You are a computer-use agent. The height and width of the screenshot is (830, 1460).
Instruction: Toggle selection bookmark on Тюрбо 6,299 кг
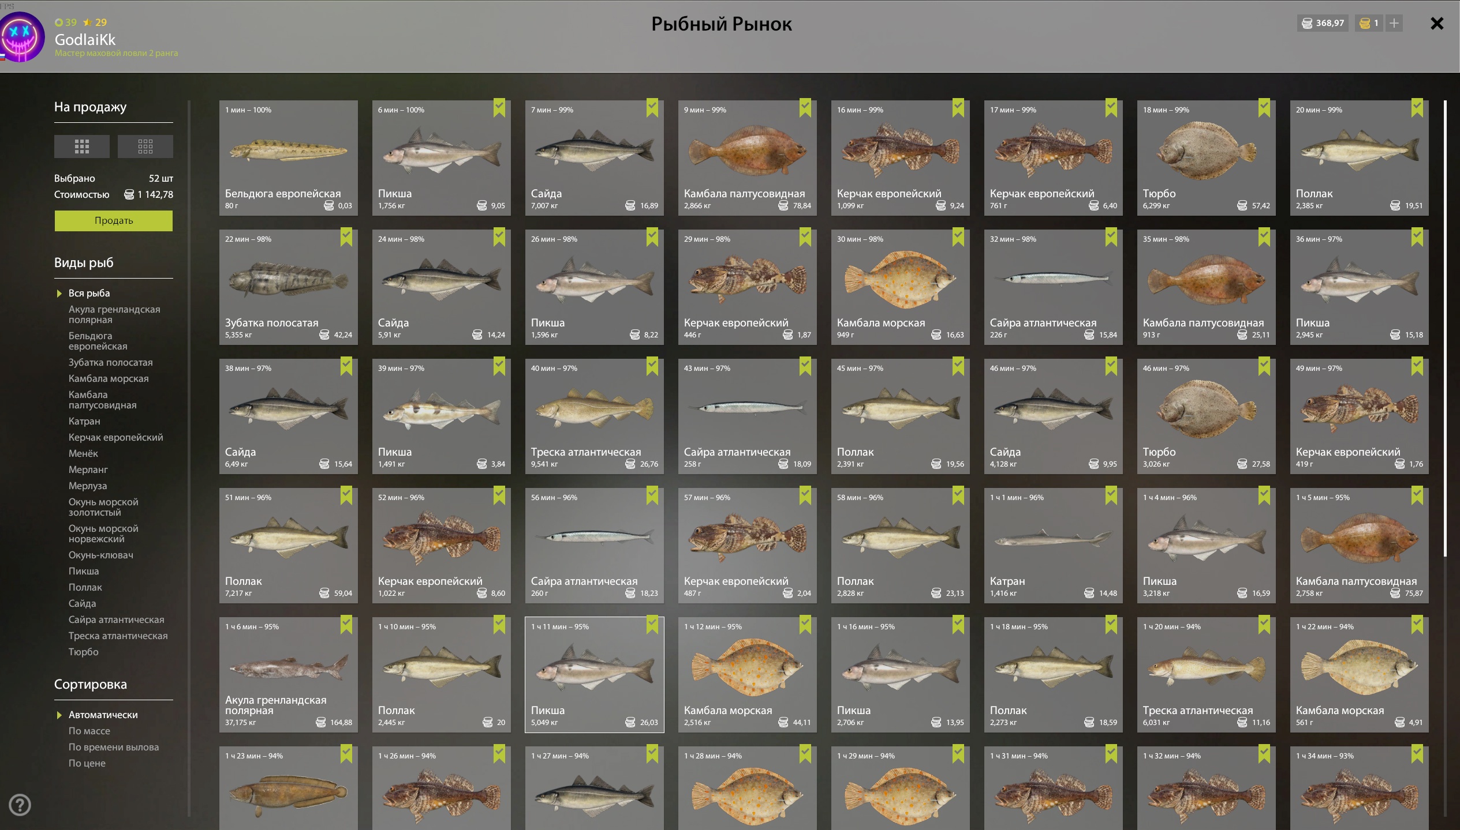tap(1264, 107)
